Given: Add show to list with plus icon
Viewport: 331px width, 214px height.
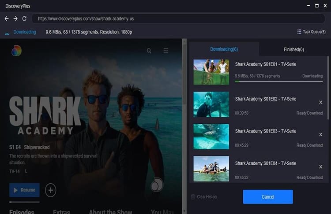Looking at the screenshot, I should pyautogui.click(x=50, y=190).
